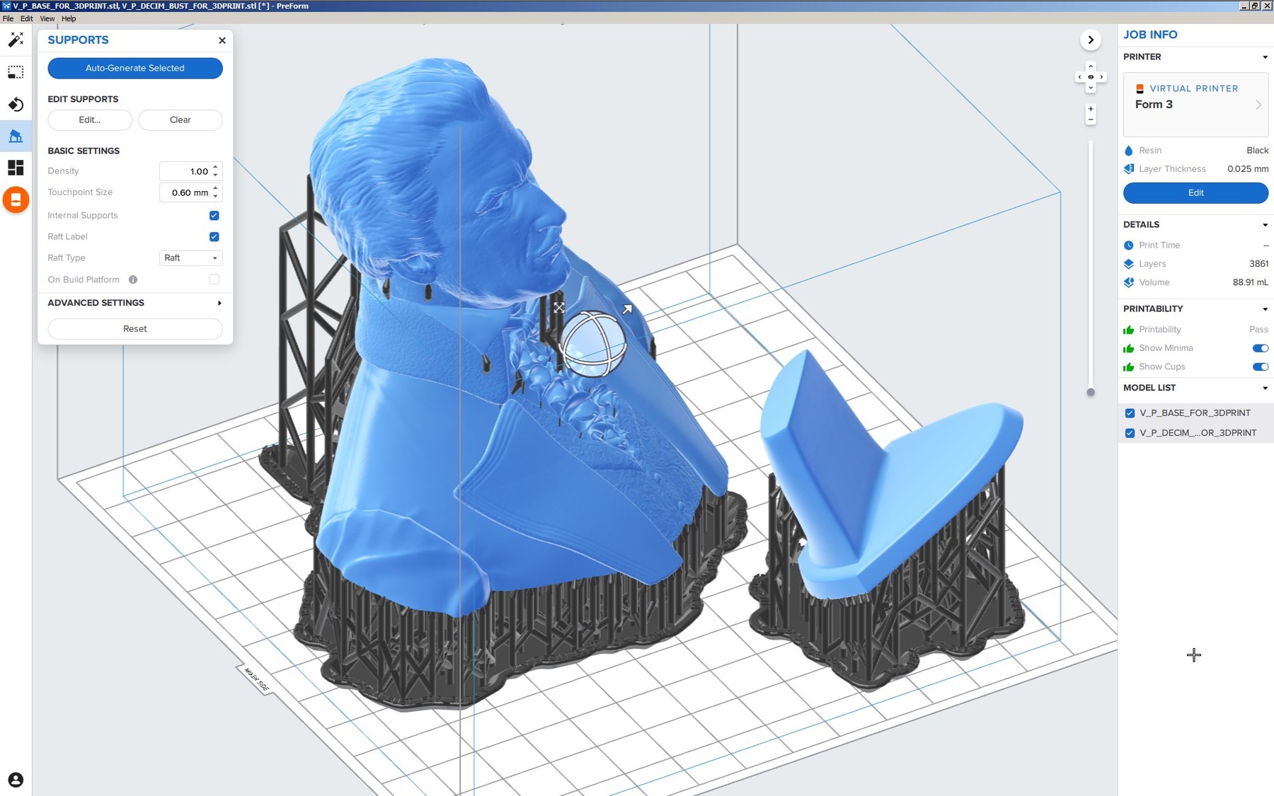Image resolution: width=1274 pixels, height=796 pixels.
Task: Disable the Internal Supports checkbox
Action: coord(214,216)
